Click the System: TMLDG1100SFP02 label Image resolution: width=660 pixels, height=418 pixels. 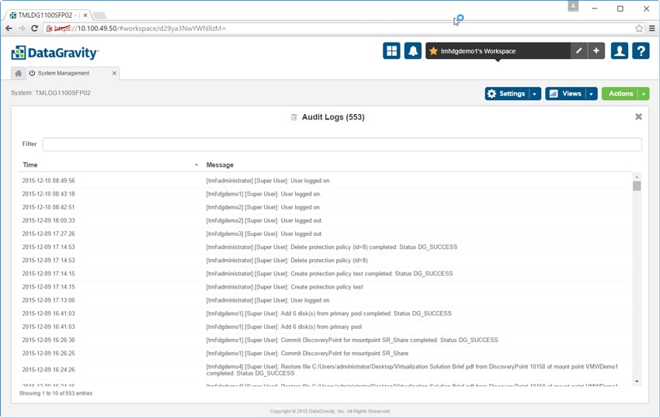pyautogui.click(x=50, y=93)
